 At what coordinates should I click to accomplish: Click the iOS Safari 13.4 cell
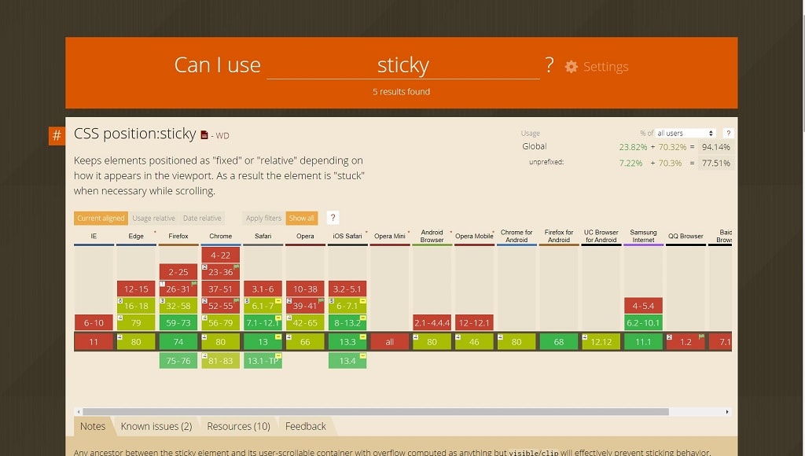(x=347, y=361)
